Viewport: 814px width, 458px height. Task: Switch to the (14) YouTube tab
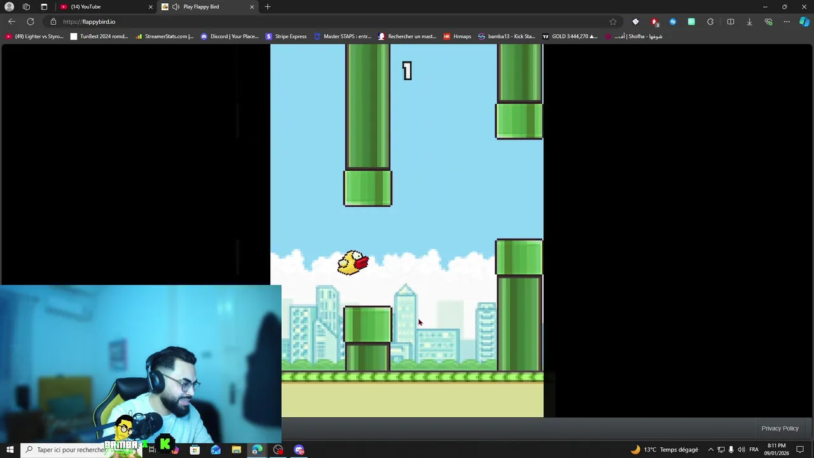pos(106,6)
